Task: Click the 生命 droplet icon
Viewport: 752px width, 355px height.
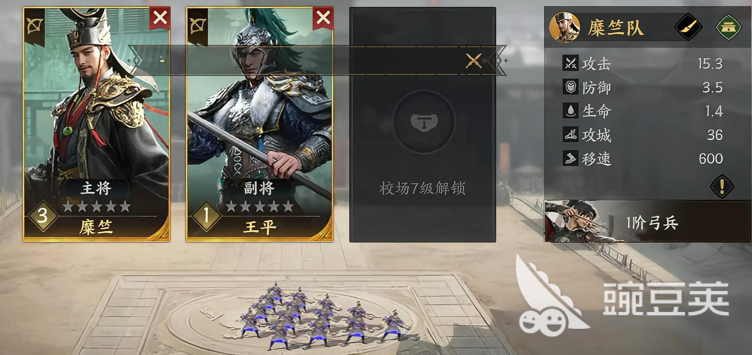Action: (x=570, y=111)
